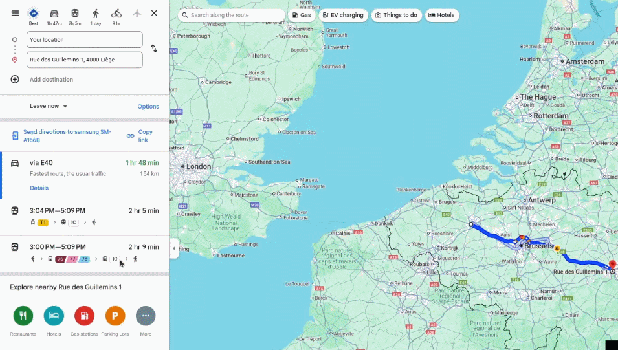This screenshot has height=350, width=618.
Task: Collapse the side panel arrow
Action: coord(174,248)
